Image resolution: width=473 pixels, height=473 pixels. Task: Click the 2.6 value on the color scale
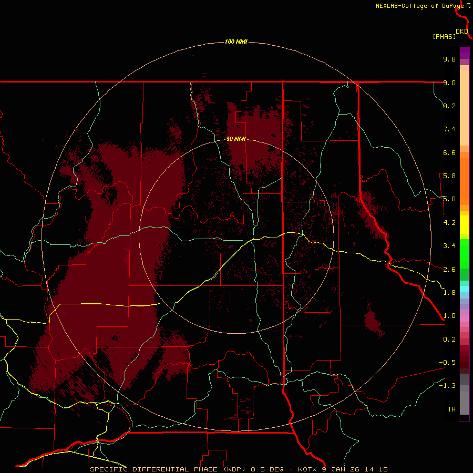(449, 270)
